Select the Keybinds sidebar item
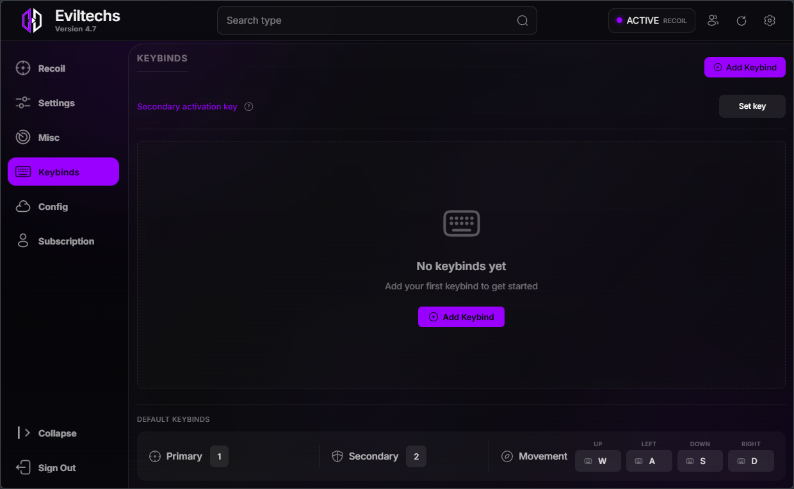 point(63,172)
